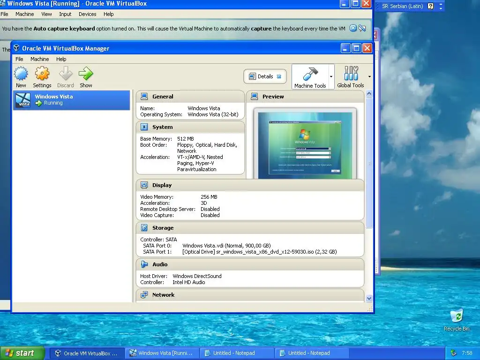
Task: Click the do-not-show-again notification icon
Action: pos(362,28)
